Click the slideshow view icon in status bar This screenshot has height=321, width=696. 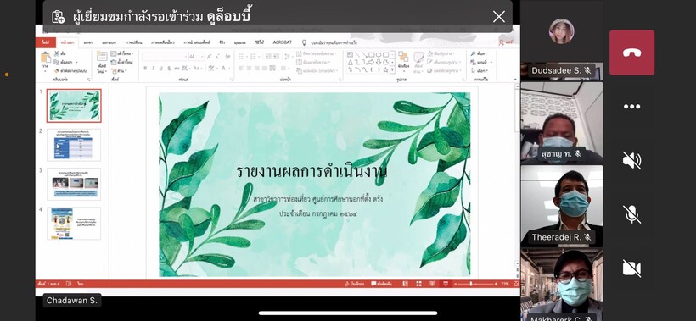[446, 284]
